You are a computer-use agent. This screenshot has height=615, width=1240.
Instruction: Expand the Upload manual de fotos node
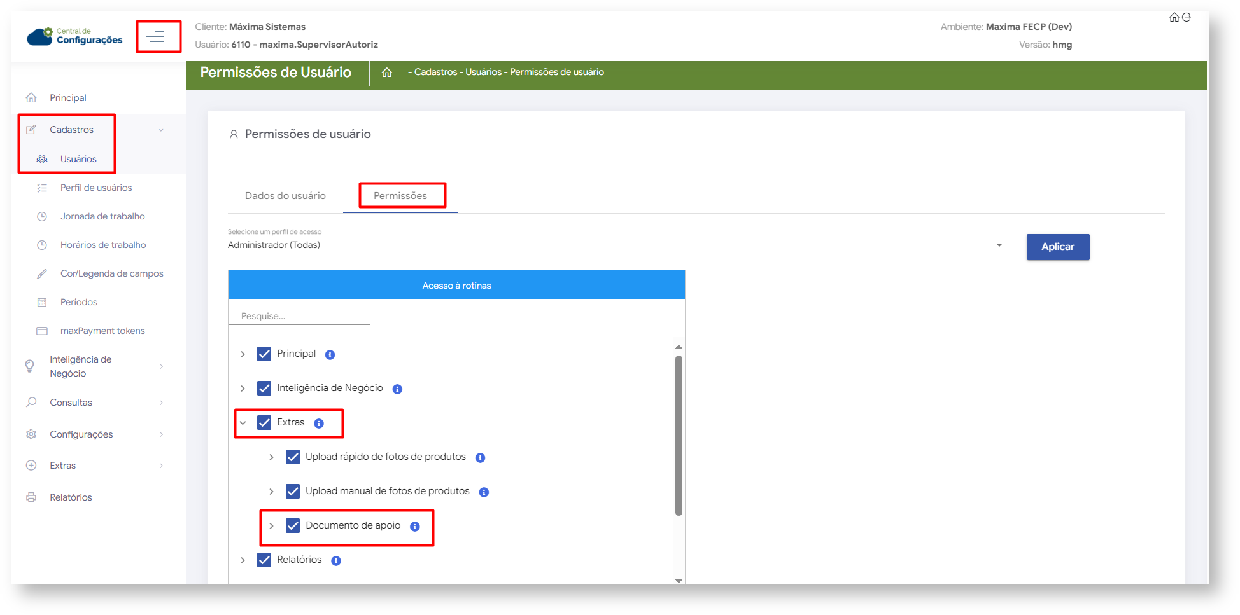click(x=271, y=492)
